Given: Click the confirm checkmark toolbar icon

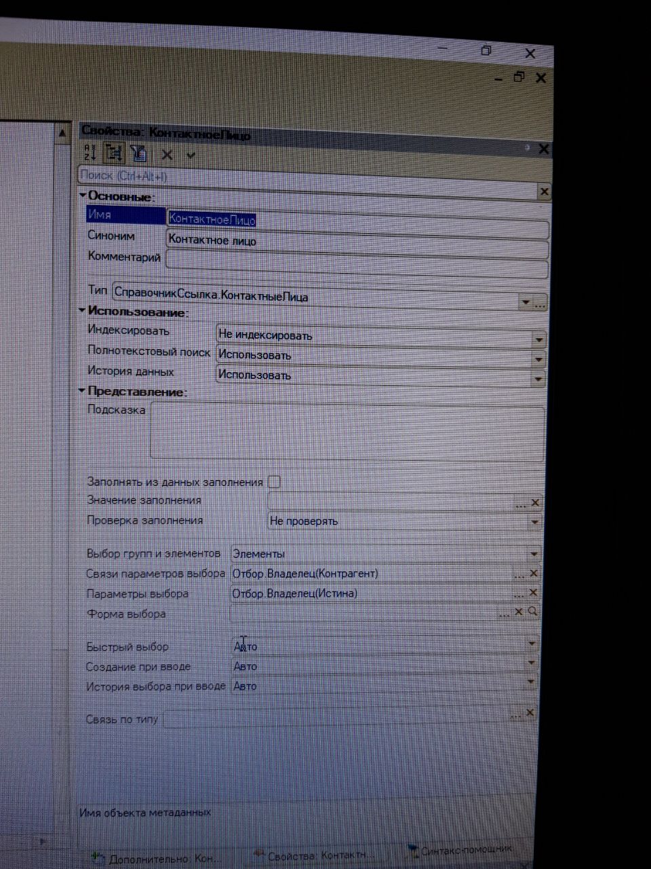Looking at the screenshot, I should pyautogui.click(x=191, y=155).
